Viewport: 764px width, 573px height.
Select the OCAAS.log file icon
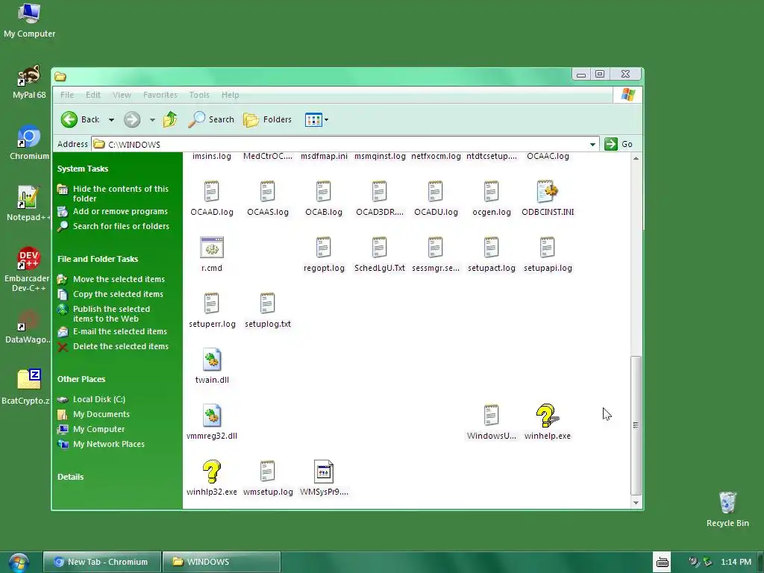tap(268, 192)
